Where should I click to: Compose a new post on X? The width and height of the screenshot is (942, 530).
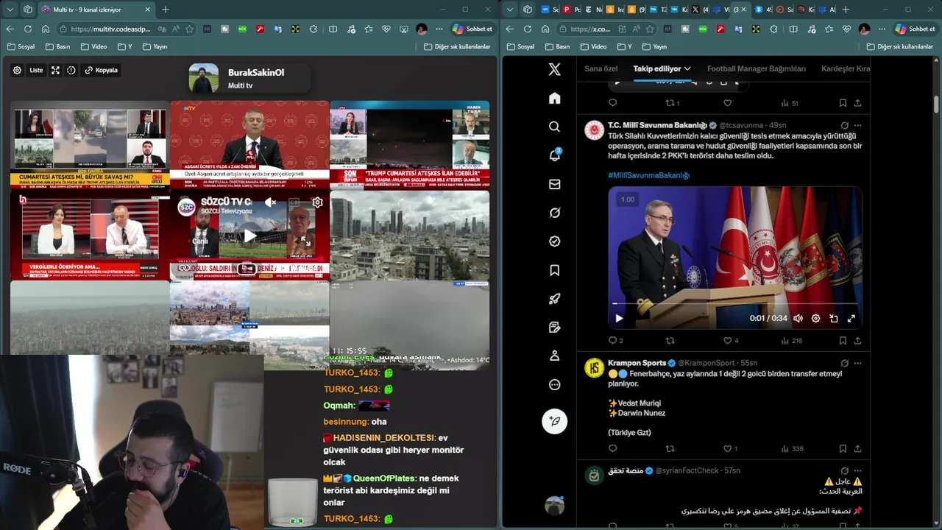(555, 421)
